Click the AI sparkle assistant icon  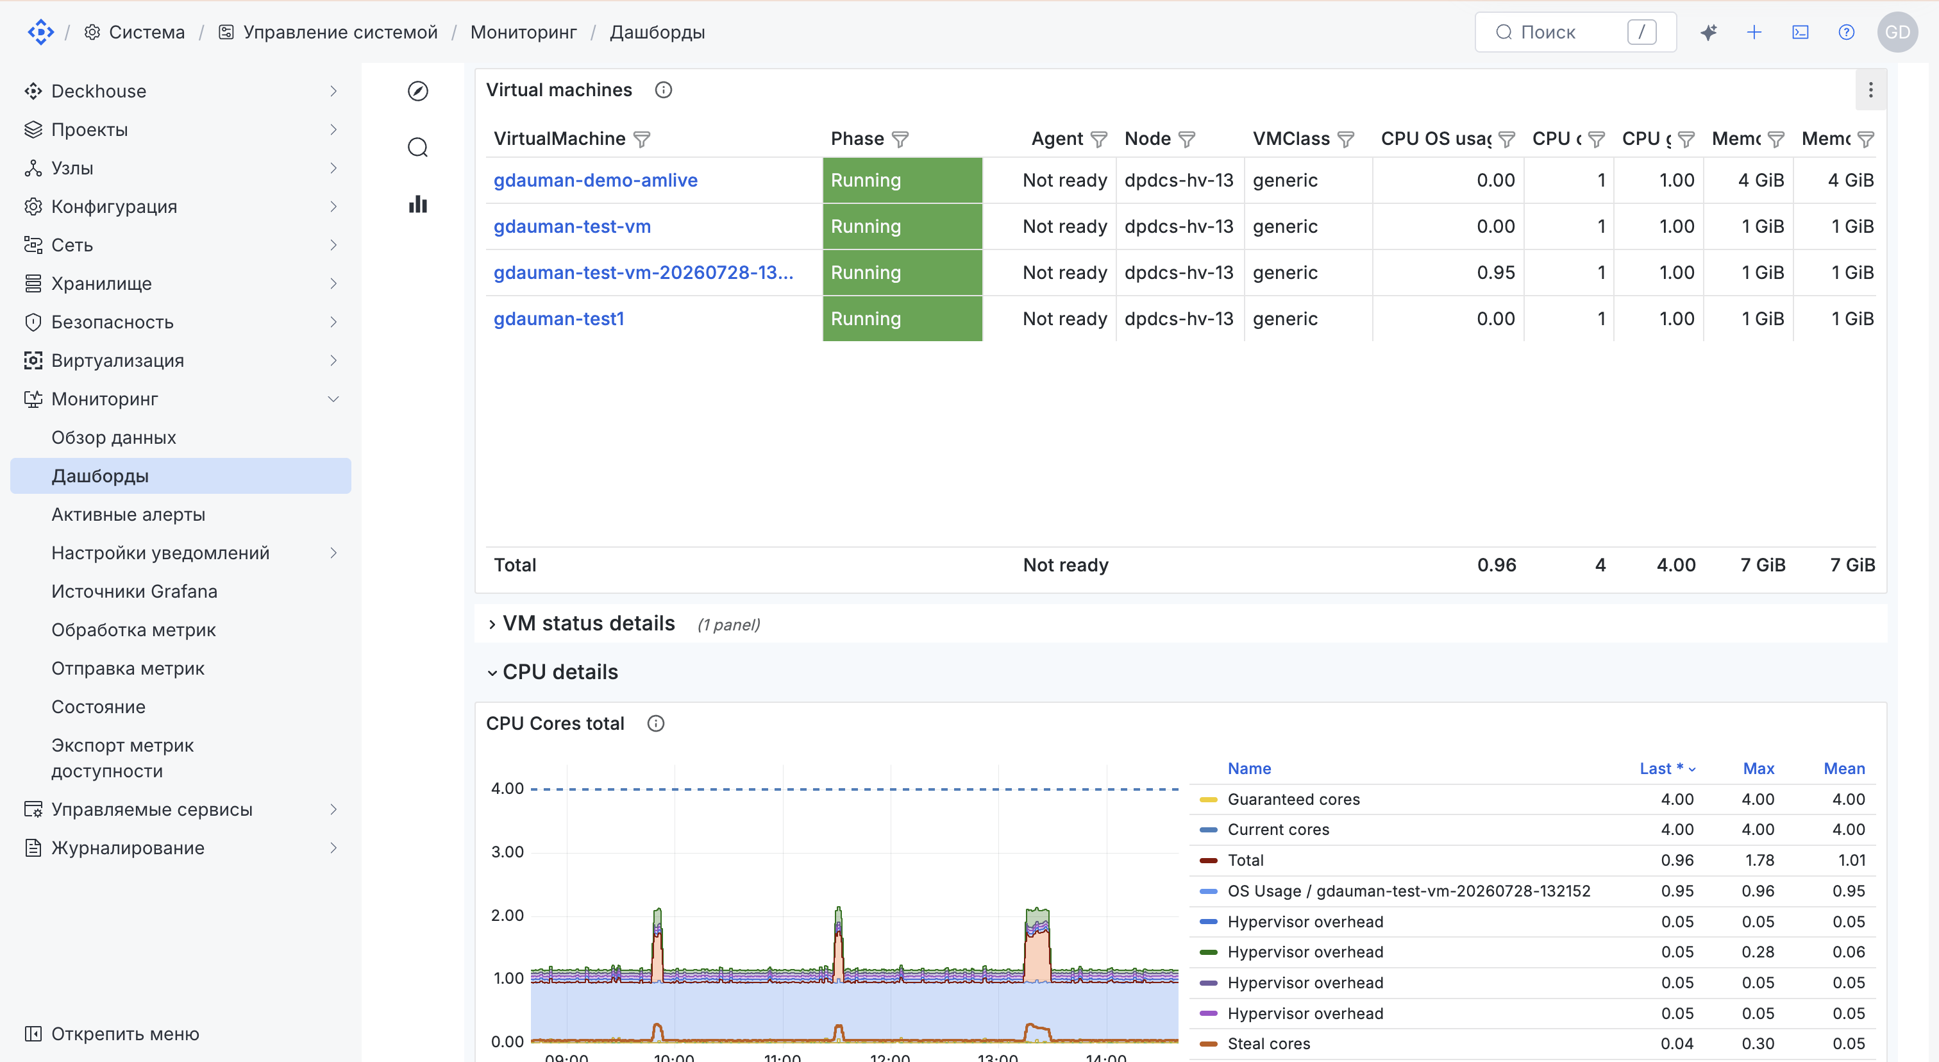pos(1708,32)
